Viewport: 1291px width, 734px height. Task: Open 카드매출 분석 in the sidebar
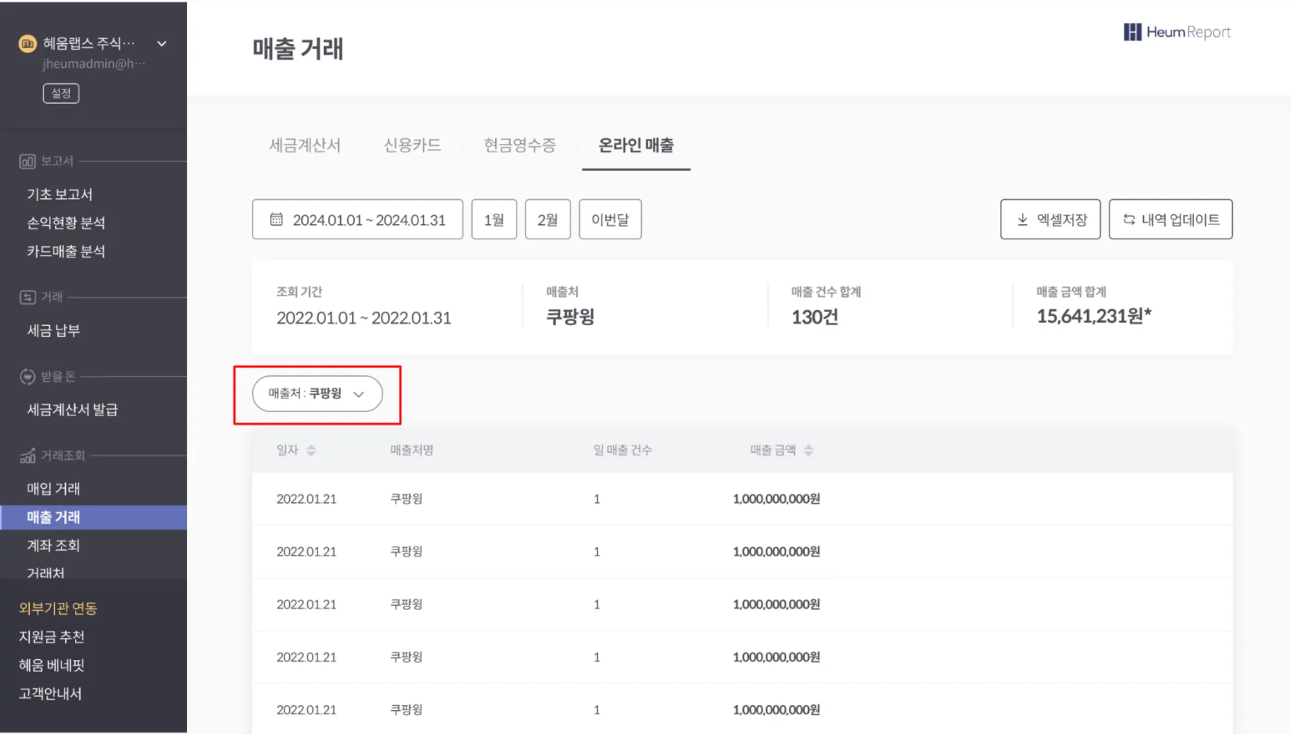click(66, 252)
